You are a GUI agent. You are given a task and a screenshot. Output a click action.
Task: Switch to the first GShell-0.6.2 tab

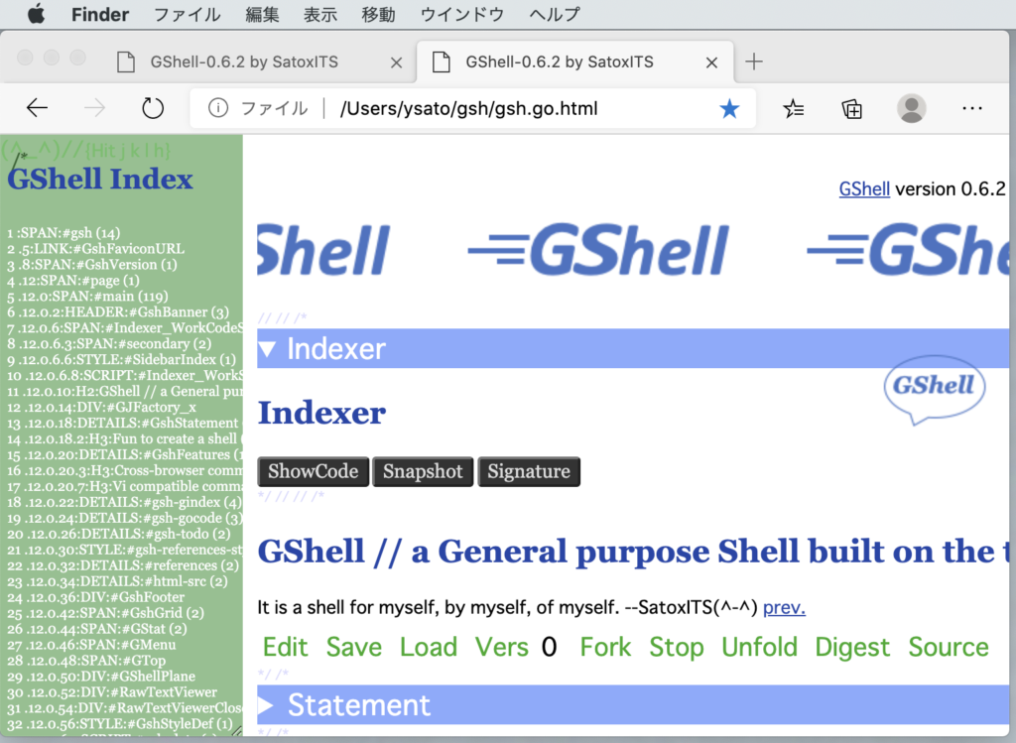tap(244, 62)
